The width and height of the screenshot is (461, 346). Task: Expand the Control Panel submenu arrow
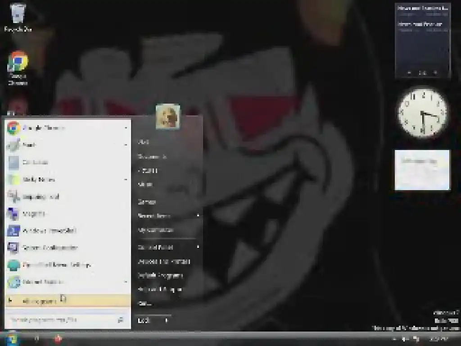(x=198, y=247)
